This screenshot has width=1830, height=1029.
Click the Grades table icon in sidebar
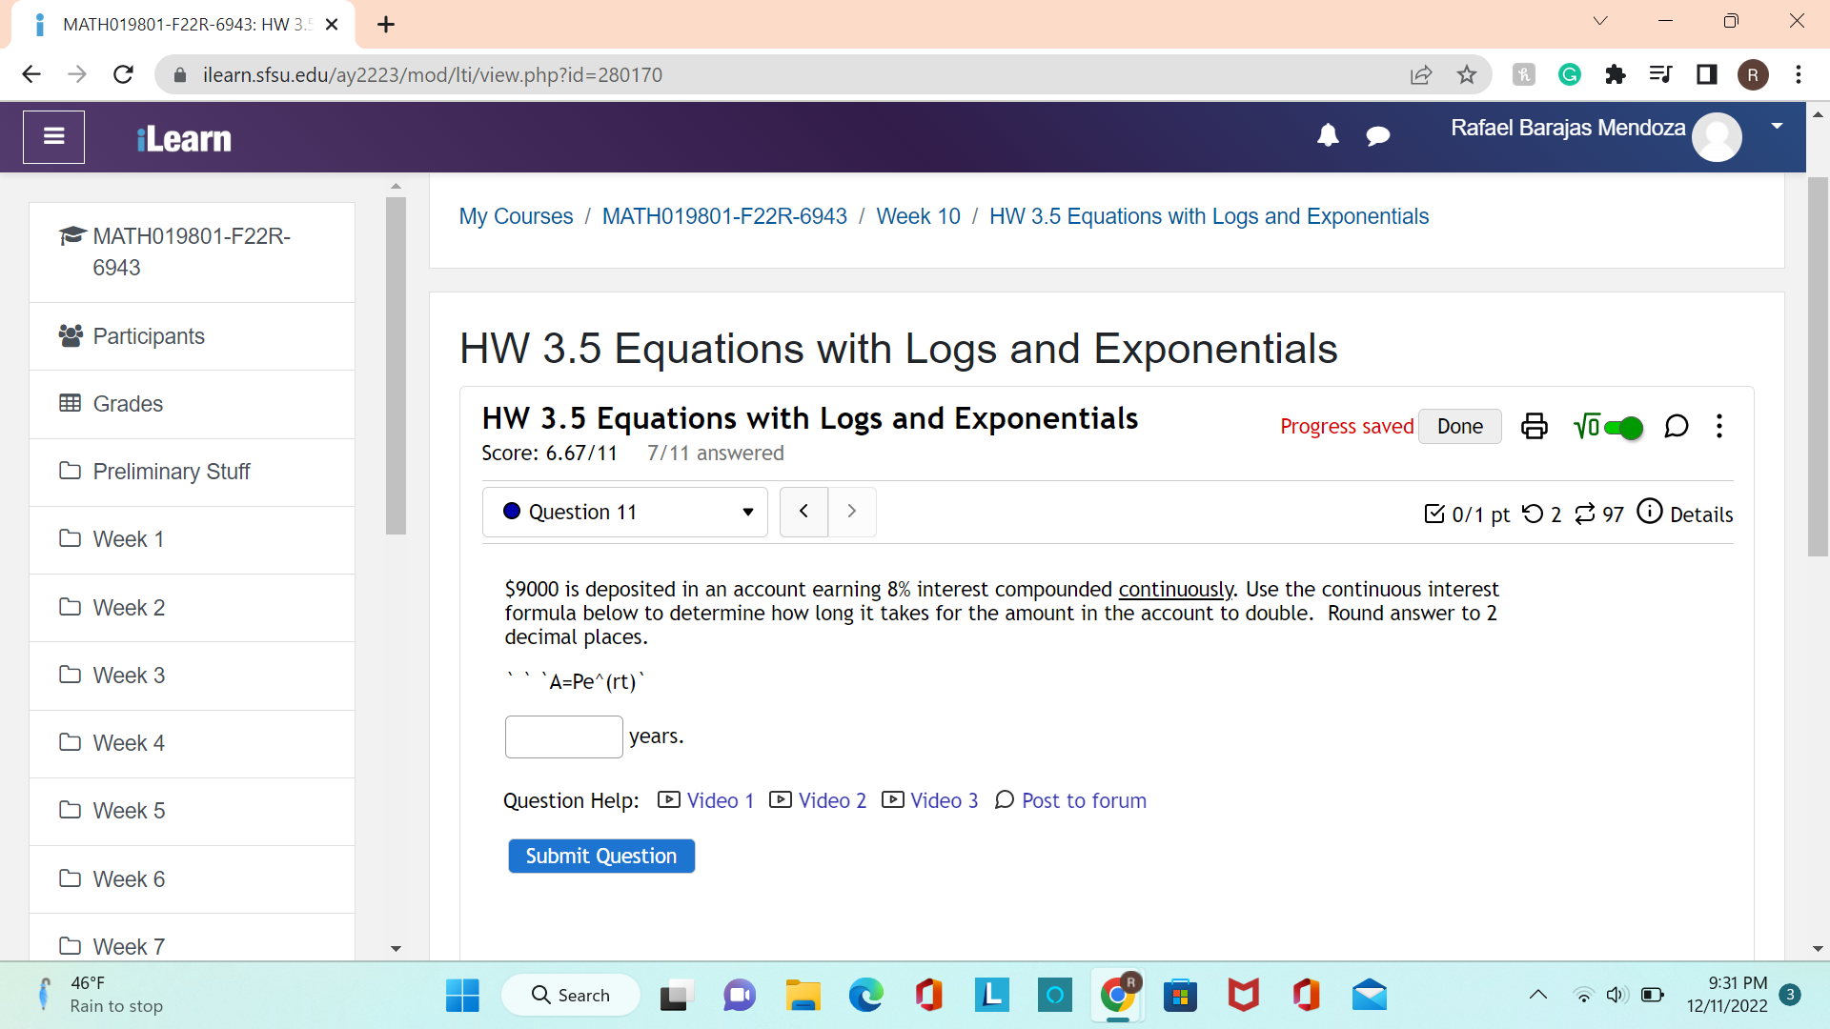point(71,403)
